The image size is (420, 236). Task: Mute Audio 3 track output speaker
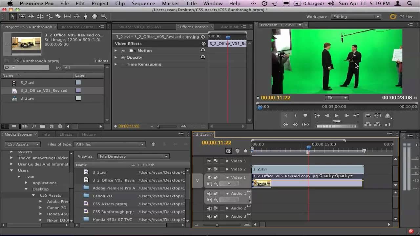click(x=209, y=216)
